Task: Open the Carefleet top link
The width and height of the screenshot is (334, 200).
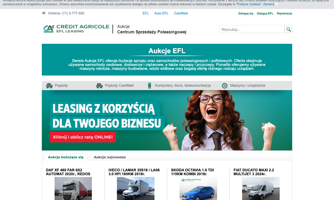Action: [181, 13]
